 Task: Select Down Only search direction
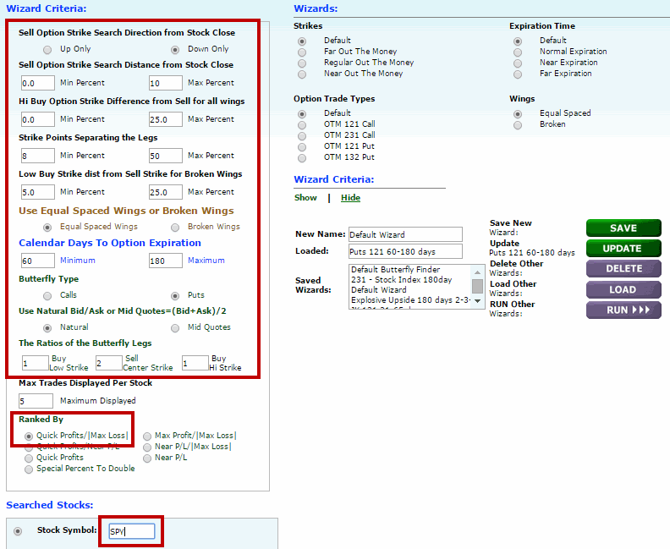(175, 50)
